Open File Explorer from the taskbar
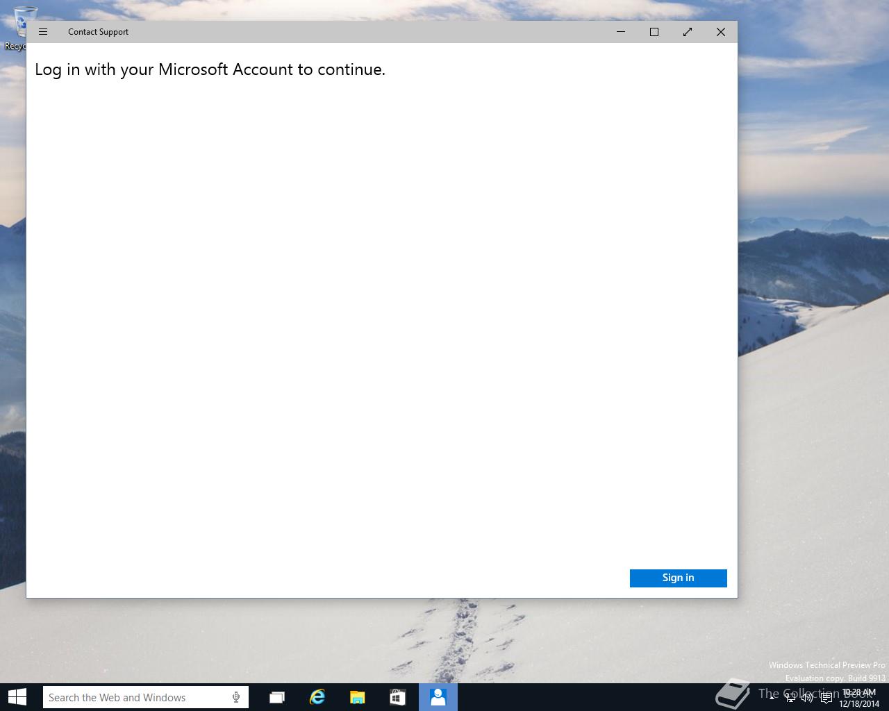889x711 pixels. click(358, 697)
